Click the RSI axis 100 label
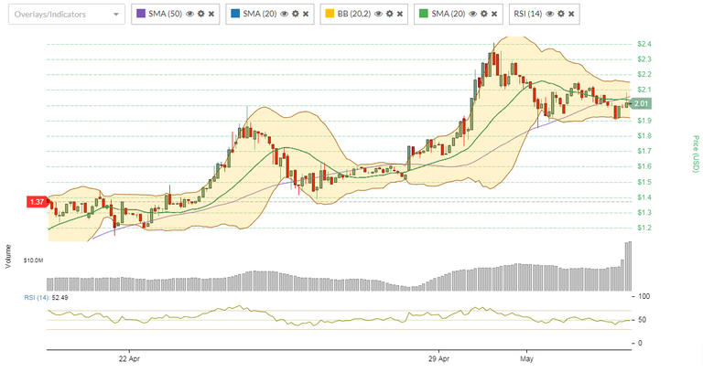This screenshot has width=703, height=372. coord(643,296)
